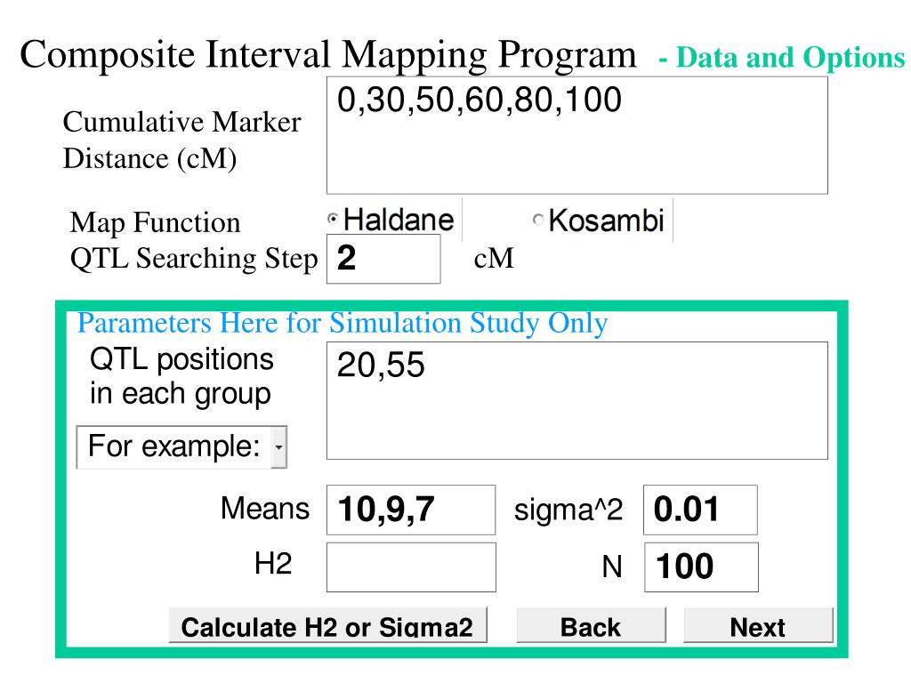Focus the QTL positions text area
The width and height of the screenshot is (911, 683).
[576, 401]
